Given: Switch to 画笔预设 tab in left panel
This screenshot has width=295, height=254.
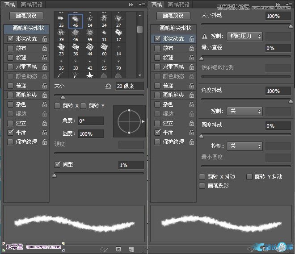Looking at the screenshot, I should (x=32, y=4).
